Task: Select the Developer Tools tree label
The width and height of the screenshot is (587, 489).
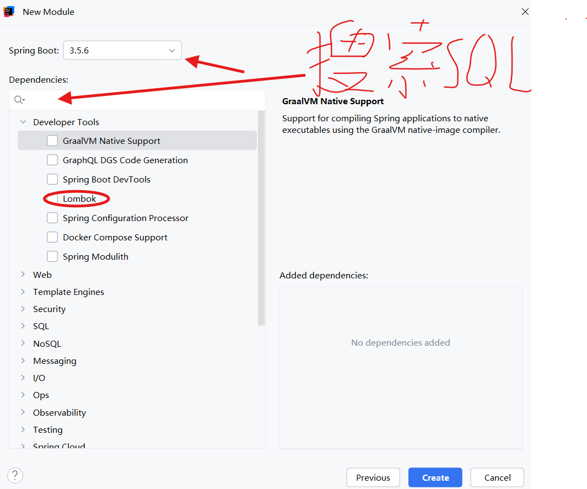Action: click(x=66, y=122)
